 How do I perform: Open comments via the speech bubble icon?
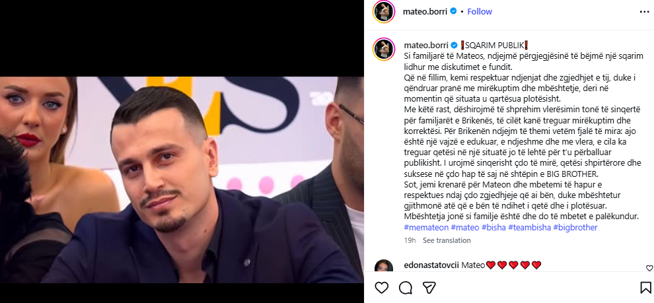coord(406,287)
